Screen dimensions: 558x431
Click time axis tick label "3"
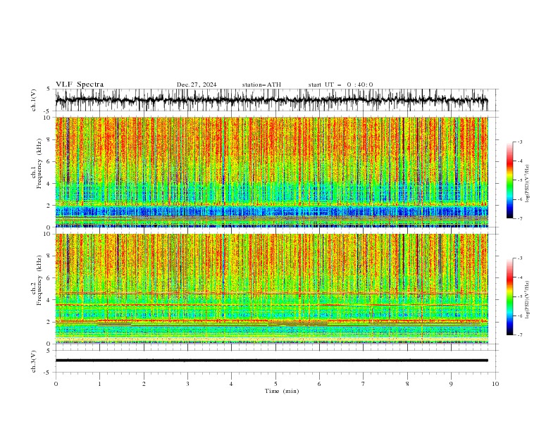(187, 384)
